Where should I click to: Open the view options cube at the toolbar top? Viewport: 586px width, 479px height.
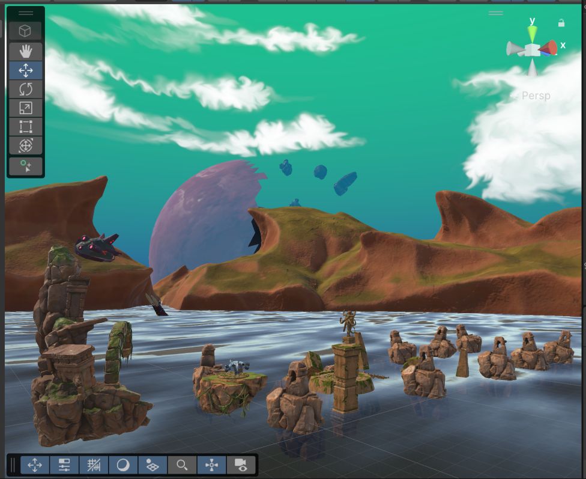(x=25, y=31)
